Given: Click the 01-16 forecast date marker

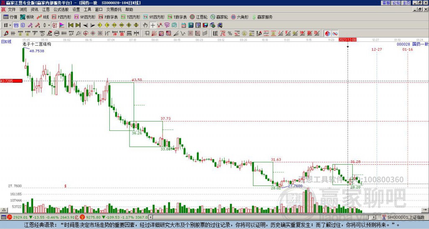Looking at the screenshot, I should pyautogui.click(x=408, y=49).
